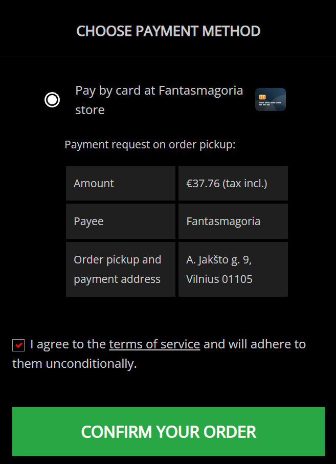Click the 'and will adhere to' text

click(x=255, y=344)
